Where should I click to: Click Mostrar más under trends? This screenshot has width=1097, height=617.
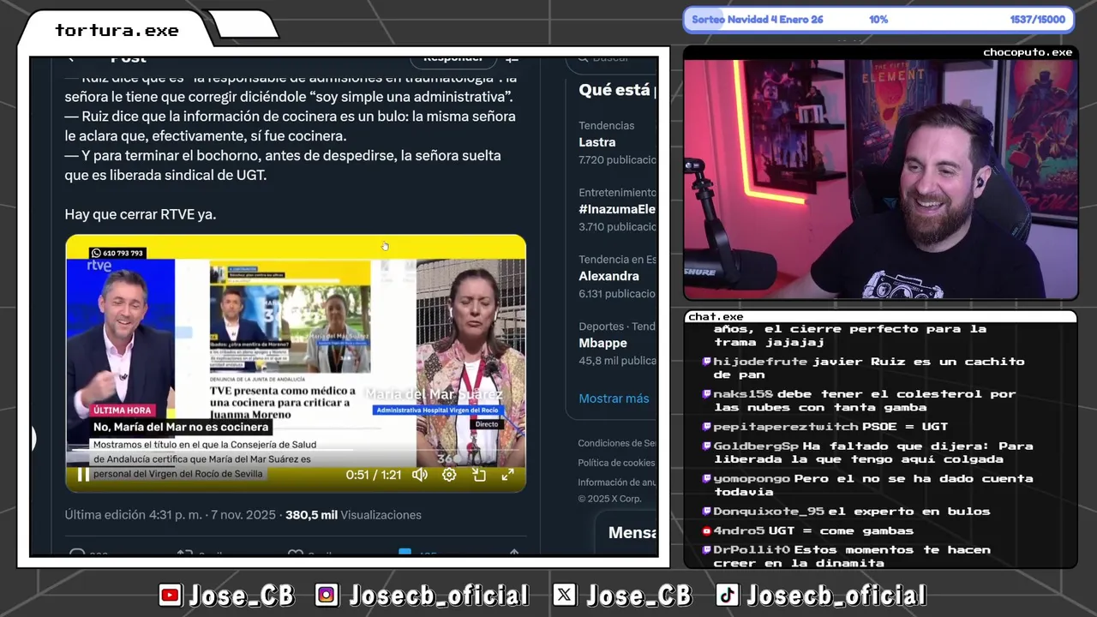pos(614,398)
